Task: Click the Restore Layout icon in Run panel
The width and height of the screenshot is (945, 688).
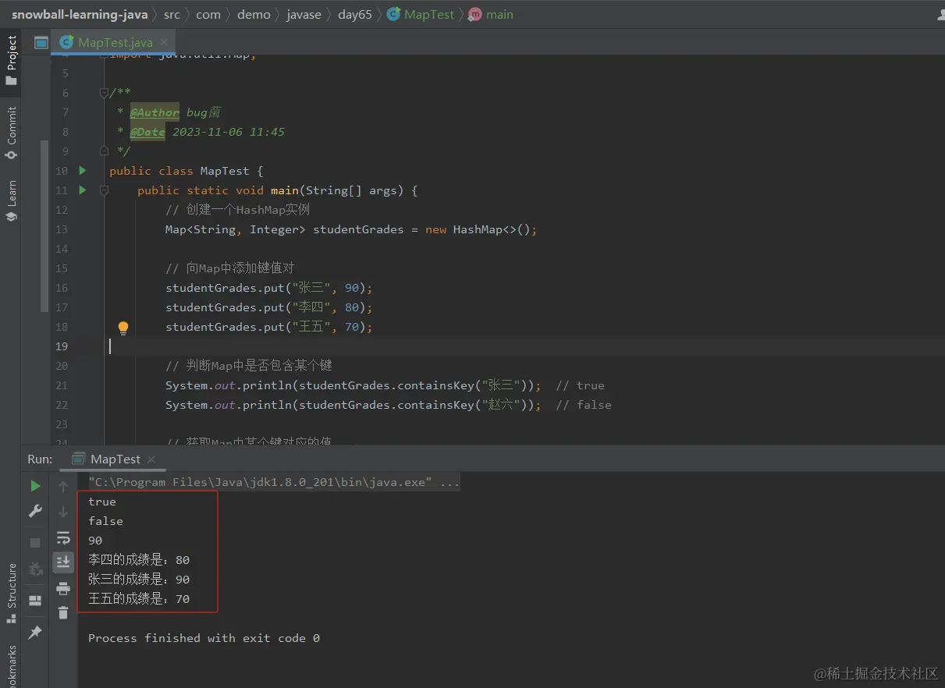Action: tap(35, 601)
